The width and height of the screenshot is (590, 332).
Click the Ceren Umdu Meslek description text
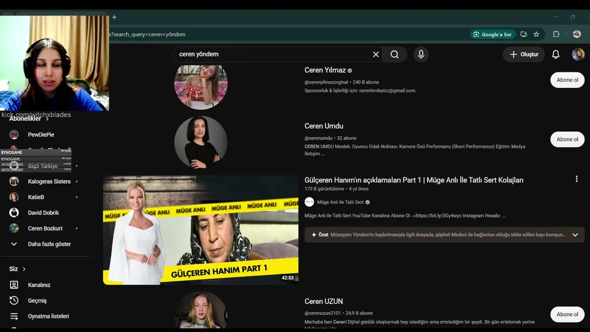415,150
